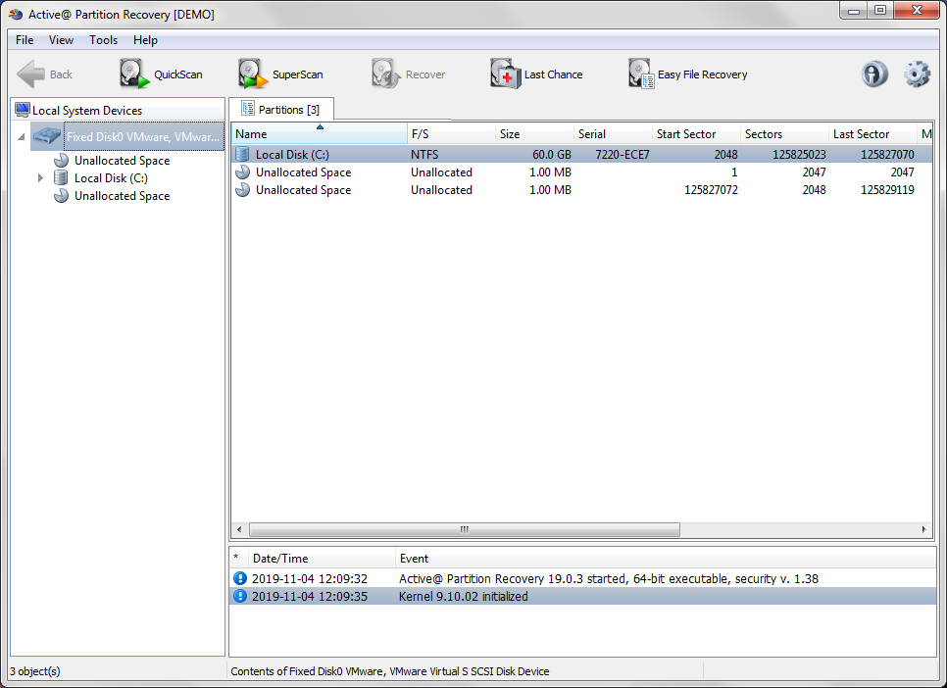Select Unallocated Space row starting sector 1

[581, 172]
